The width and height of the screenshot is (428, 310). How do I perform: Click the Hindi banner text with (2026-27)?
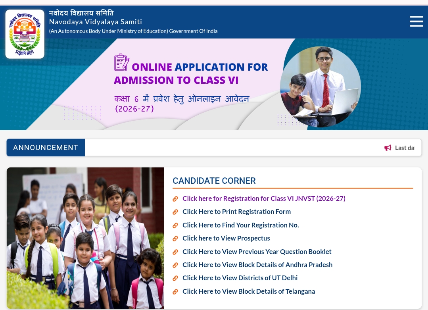pyautogui.click(x=182, y=103)
